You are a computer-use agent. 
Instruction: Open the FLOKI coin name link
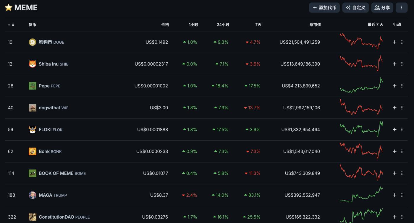point(51,130)
